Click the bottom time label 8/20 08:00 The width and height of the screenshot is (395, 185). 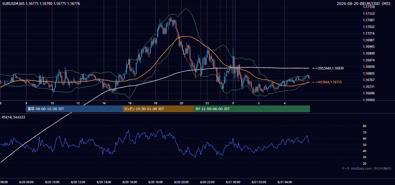pos(26,182)
